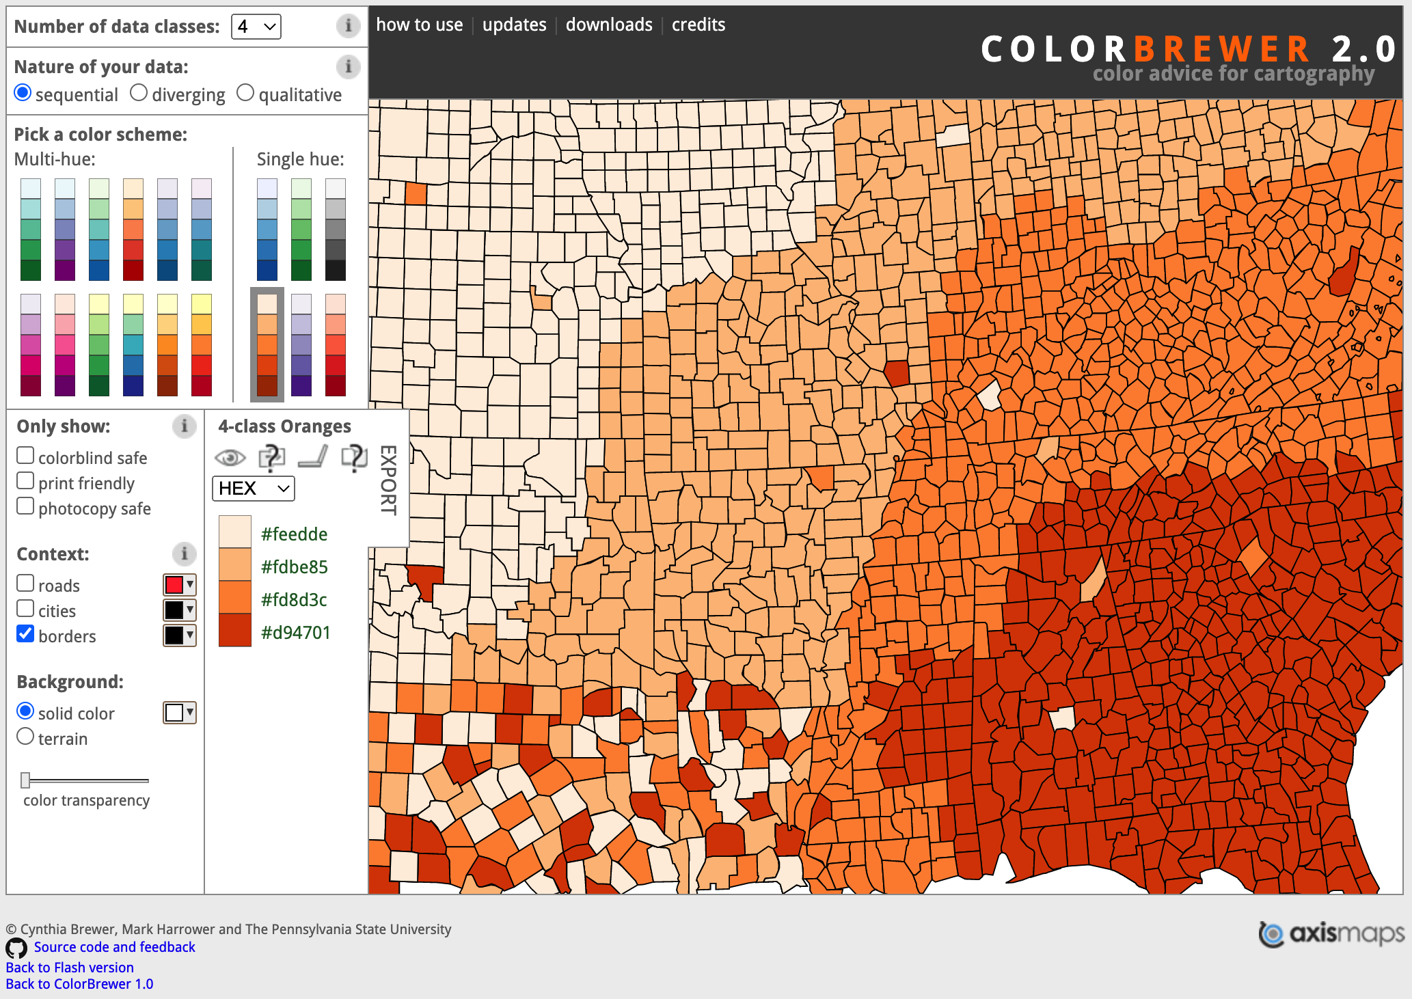Click the Source code and feedback link
This screenshot has height=999, width=1412.
tap(114, 947)
